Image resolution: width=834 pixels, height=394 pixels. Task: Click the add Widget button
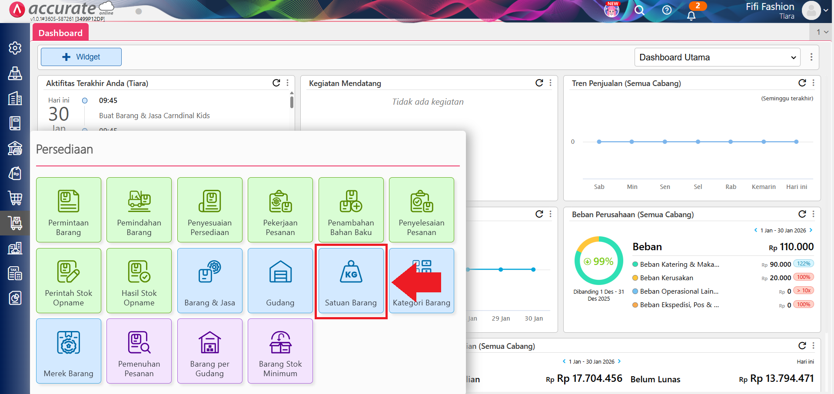[x=81, y=57]
